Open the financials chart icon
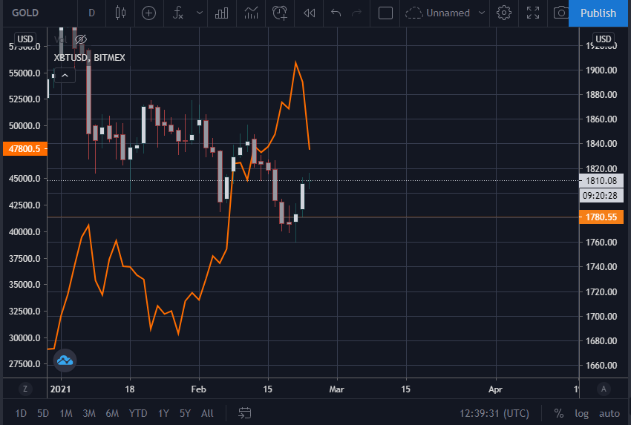631x425 pixels. (x=251, y=13)
